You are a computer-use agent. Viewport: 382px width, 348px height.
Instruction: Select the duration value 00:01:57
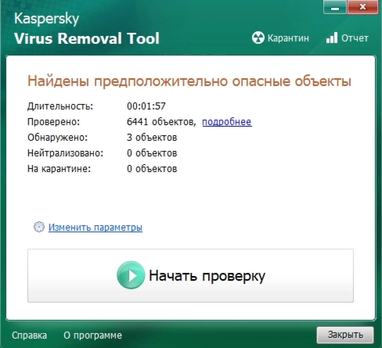(146, 106)
